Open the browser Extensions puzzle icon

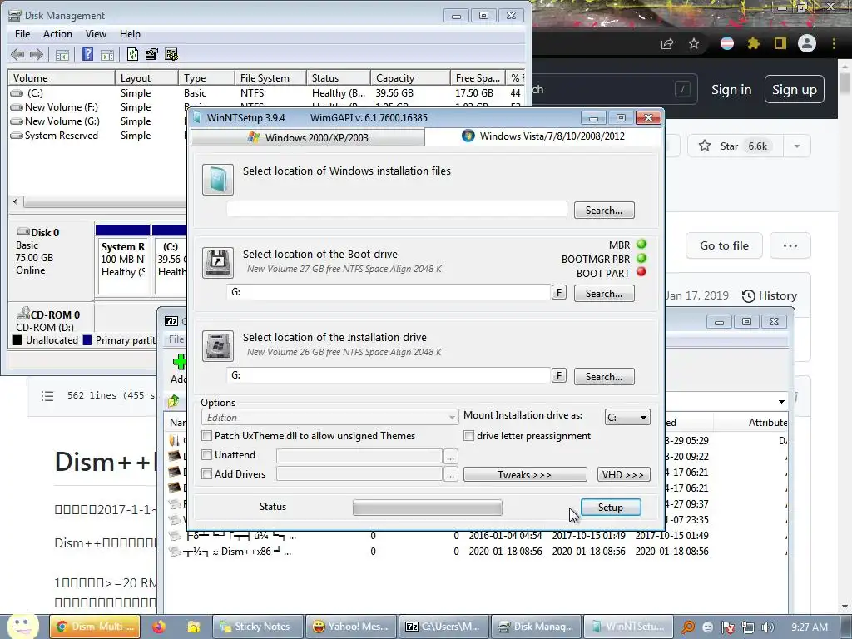pos(754,43)
